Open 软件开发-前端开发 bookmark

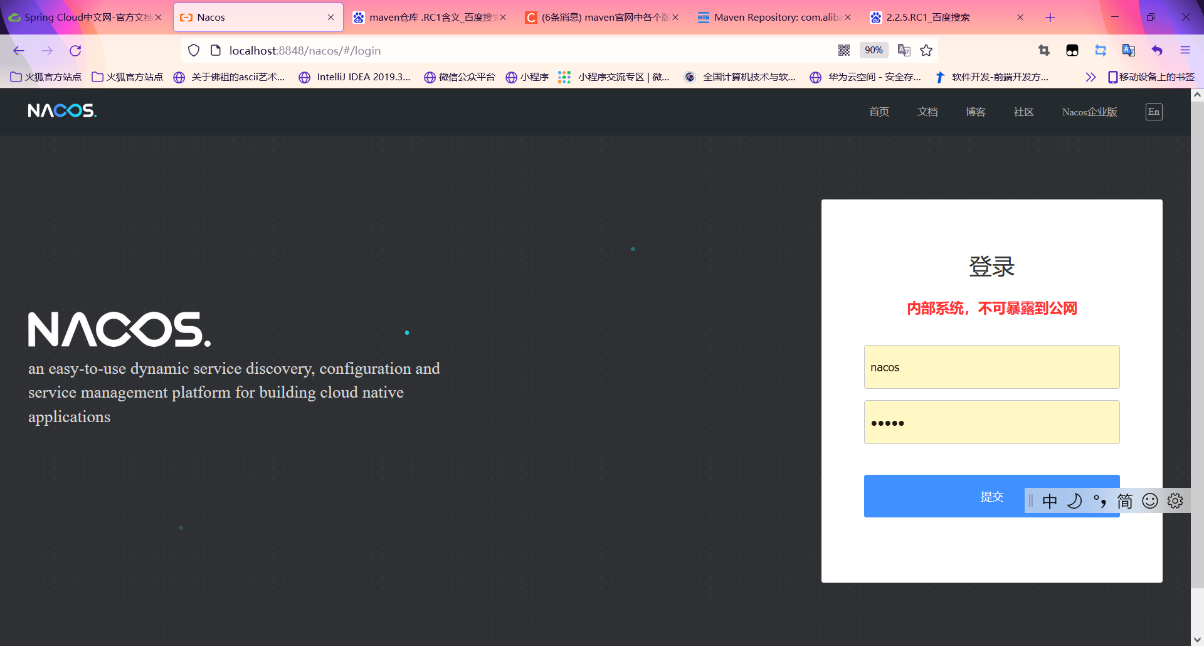click(x=992, y=77)
